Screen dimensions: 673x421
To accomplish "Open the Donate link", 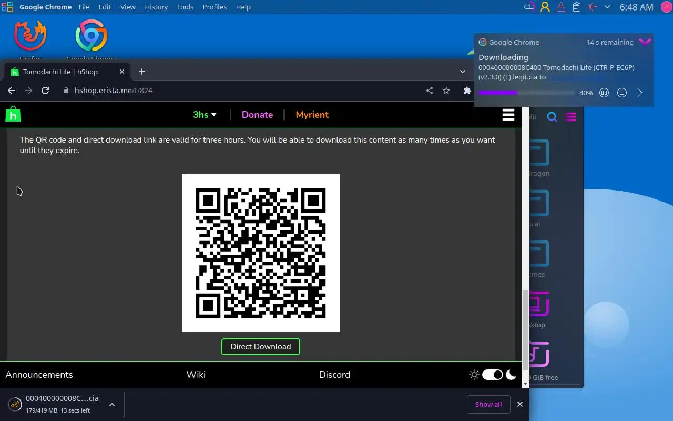I will click(257, 115).
